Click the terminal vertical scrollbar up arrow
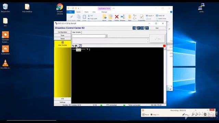Viewport: 219px width, 123px height. 165,49
